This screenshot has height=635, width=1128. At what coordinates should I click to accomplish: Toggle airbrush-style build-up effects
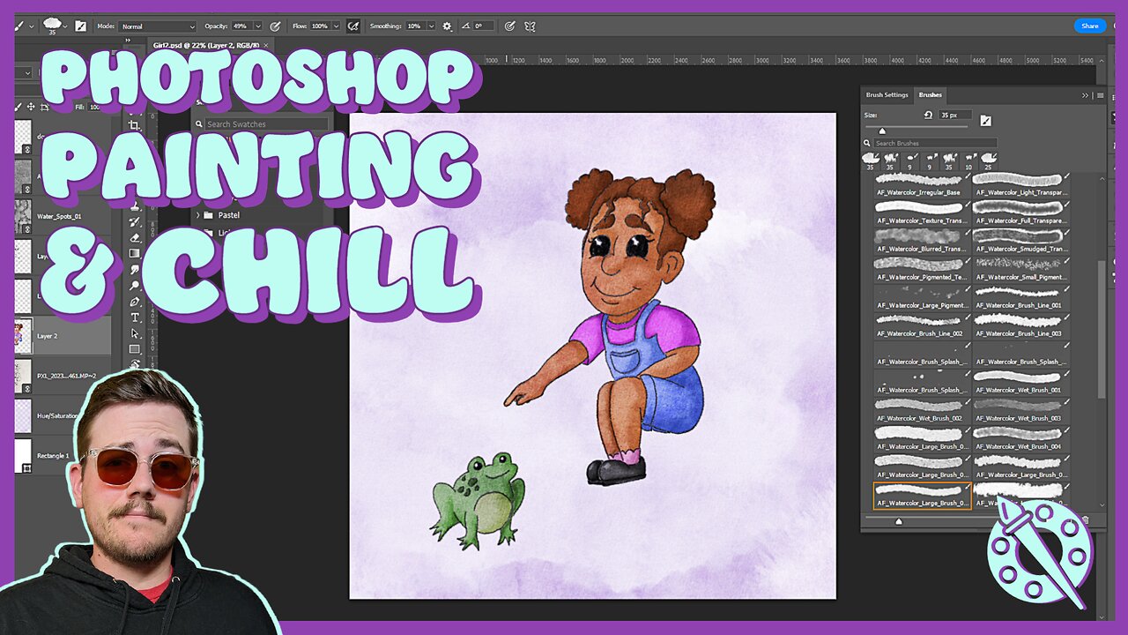[353, 26]
